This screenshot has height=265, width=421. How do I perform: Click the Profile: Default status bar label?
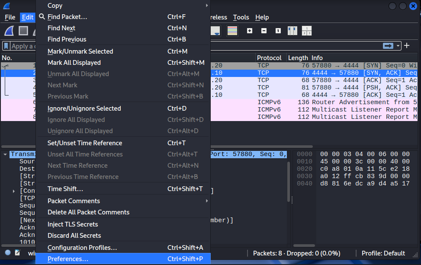click(383, 253)
